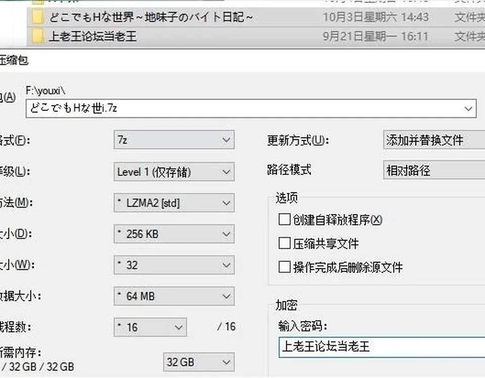
Task: Click the 加密 group heading
Action: point(286,305)
